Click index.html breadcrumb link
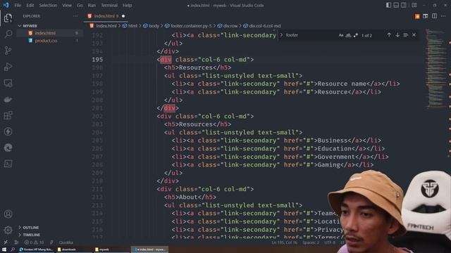Viewport: 451px width, 253px height. (x=106, y=26)
